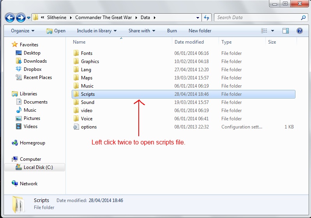
Task: Select the Lang folder icon
Action: 76,69
